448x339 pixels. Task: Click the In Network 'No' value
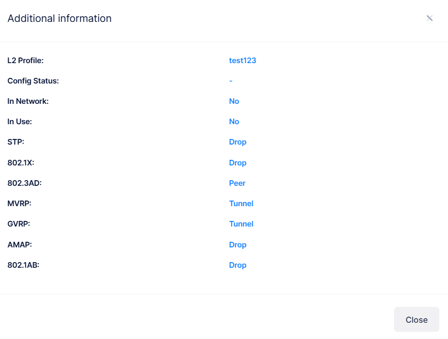pyautogui.click(x=234, y=101)
